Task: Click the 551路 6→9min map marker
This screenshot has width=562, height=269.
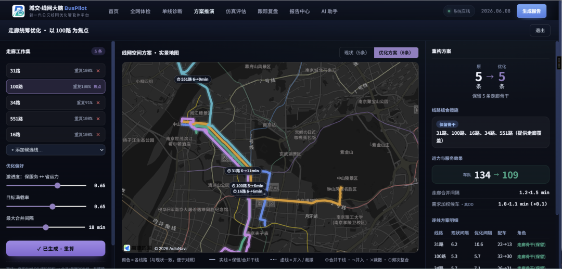Action: point(192,79)
